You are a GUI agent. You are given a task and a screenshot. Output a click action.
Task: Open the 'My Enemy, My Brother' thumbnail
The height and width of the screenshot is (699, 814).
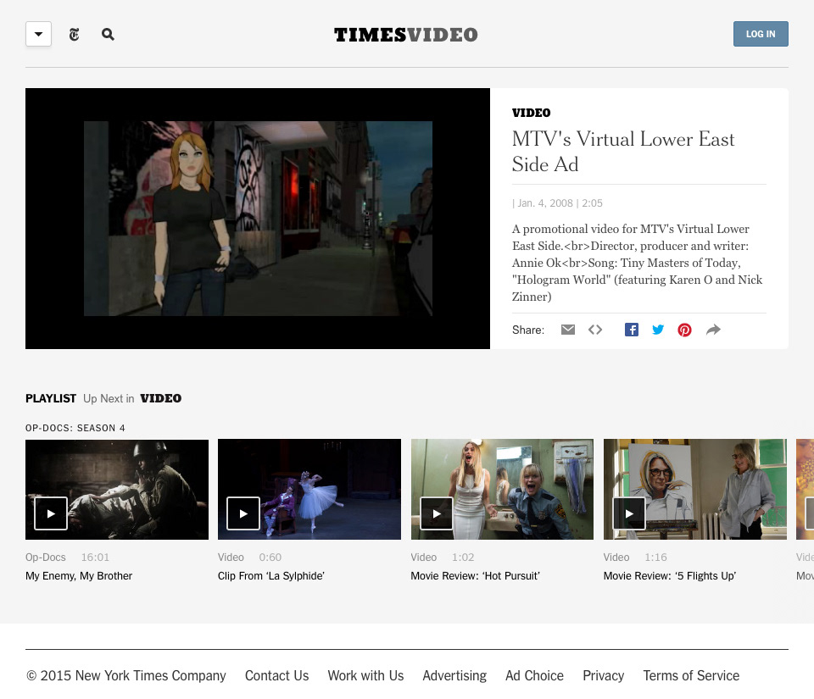click(x=117, y=490)
